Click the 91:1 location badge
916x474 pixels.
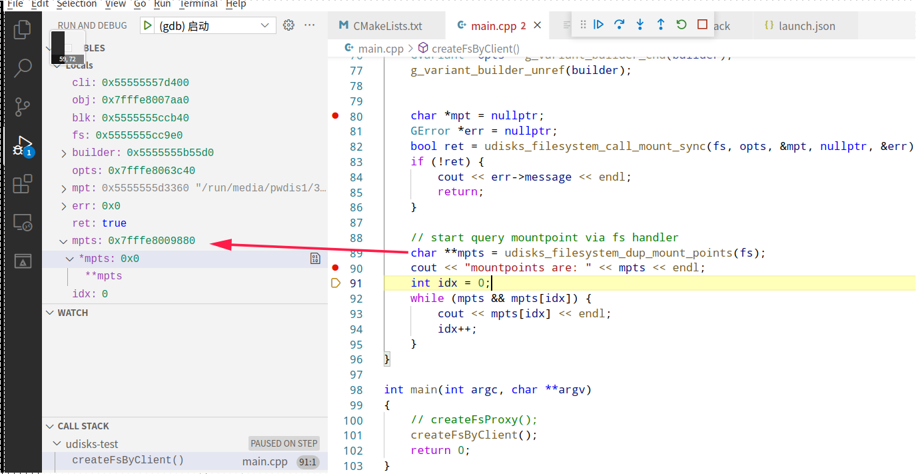click(x=308, y=461)
